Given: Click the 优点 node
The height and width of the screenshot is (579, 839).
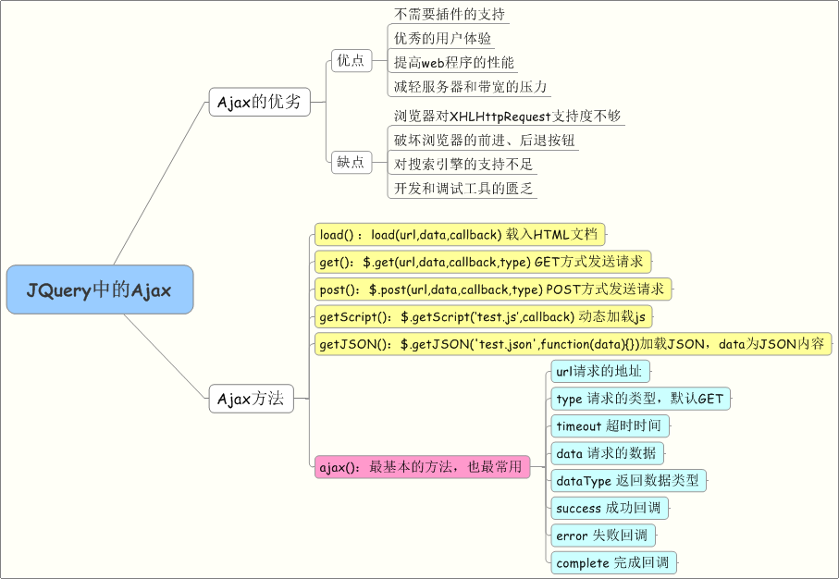Looking at the screenshot, I should coord(352,60).
